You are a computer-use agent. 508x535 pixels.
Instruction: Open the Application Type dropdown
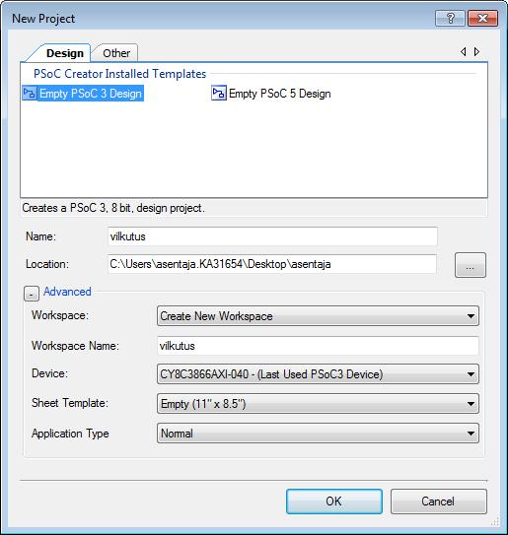[x=318, y=434]
